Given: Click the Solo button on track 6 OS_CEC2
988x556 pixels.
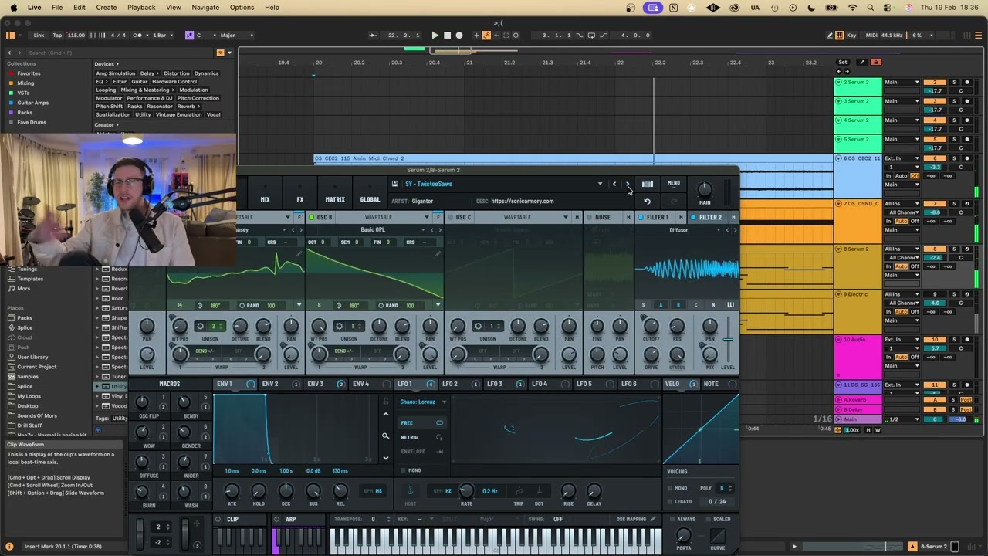Looking at the screenshot, I should [x=953, y=158].
